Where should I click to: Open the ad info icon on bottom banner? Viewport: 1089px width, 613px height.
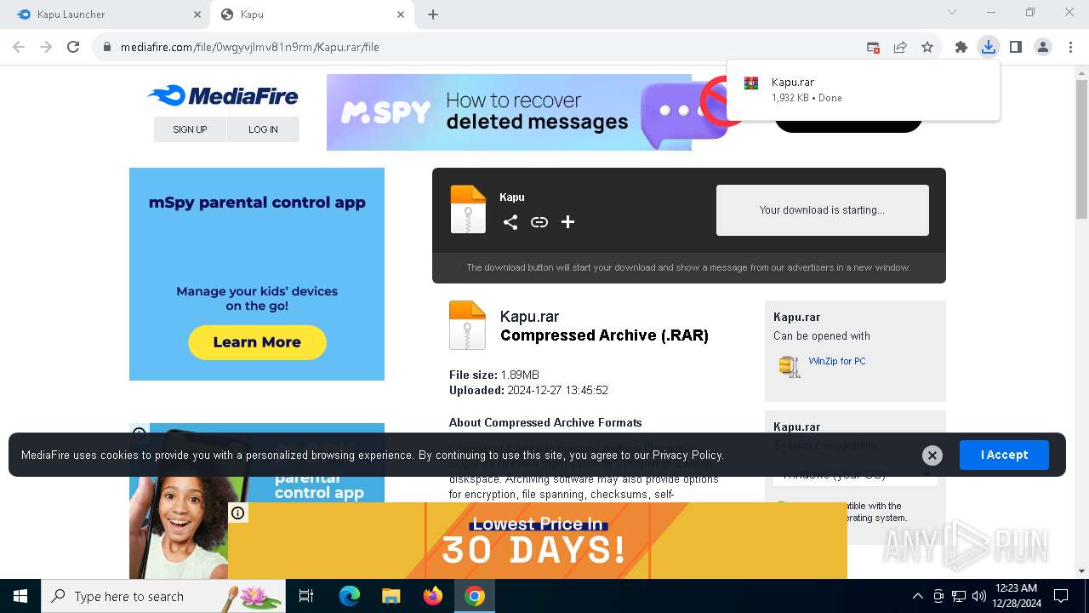tap(238, 513)
